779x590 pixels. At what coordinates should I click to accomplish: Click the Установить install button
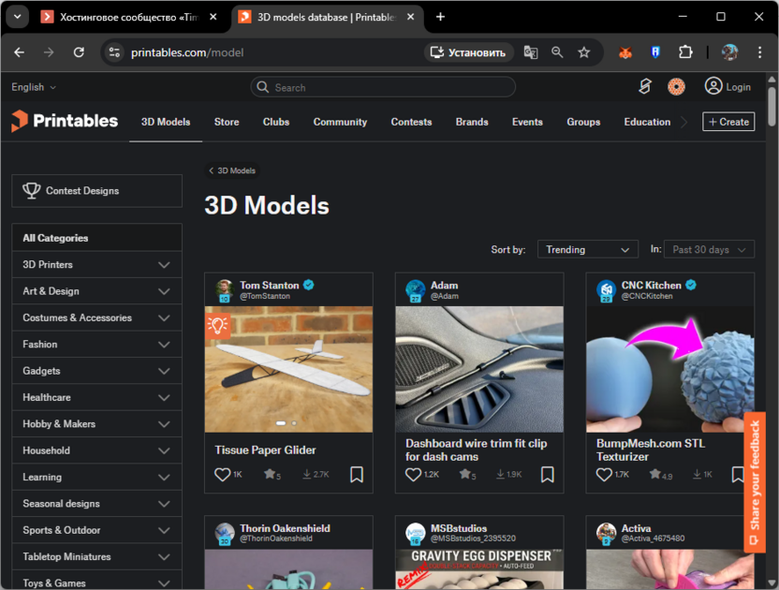[x=467, y=52]
